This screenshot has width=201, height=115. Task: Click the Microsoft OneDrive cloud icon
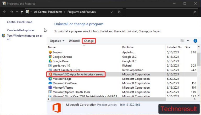[50, 83]
